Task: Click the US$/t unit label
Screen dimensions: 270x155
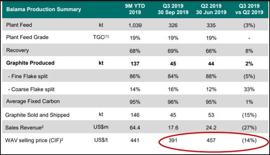Action: pyautogui.click(x=101, y=140)
